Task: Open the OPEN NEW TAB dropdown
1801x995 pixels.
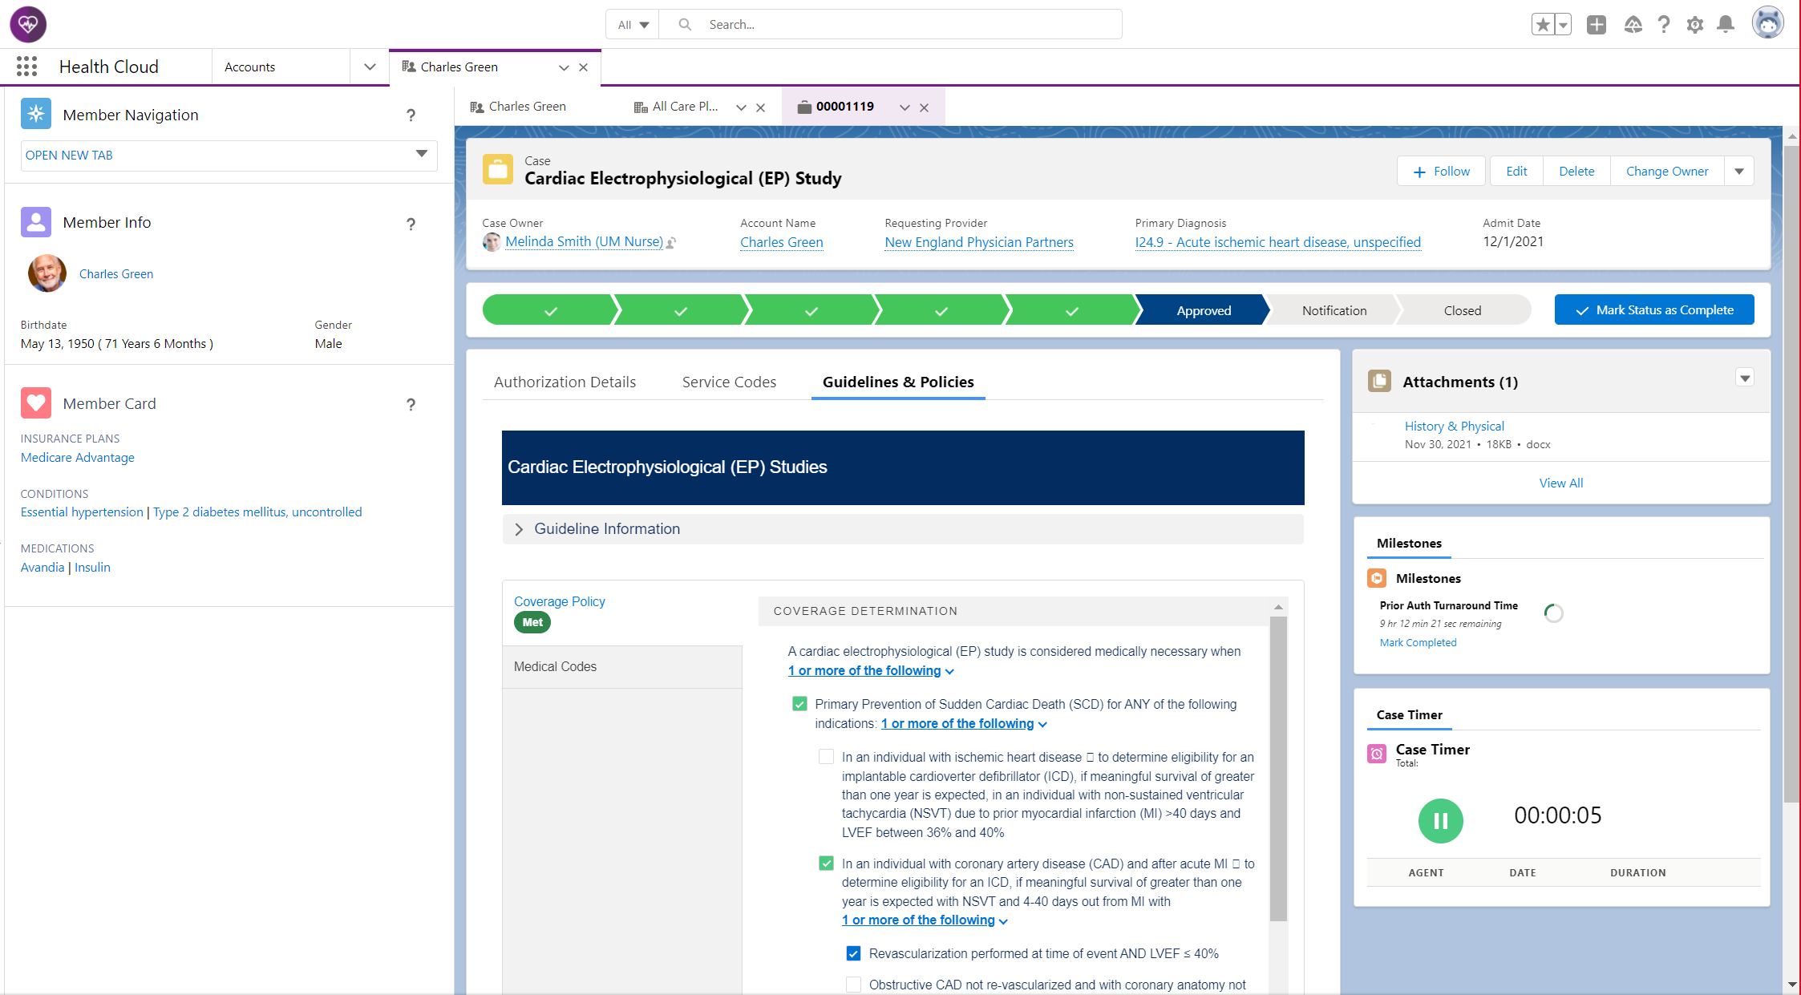Action: (229, 155)
